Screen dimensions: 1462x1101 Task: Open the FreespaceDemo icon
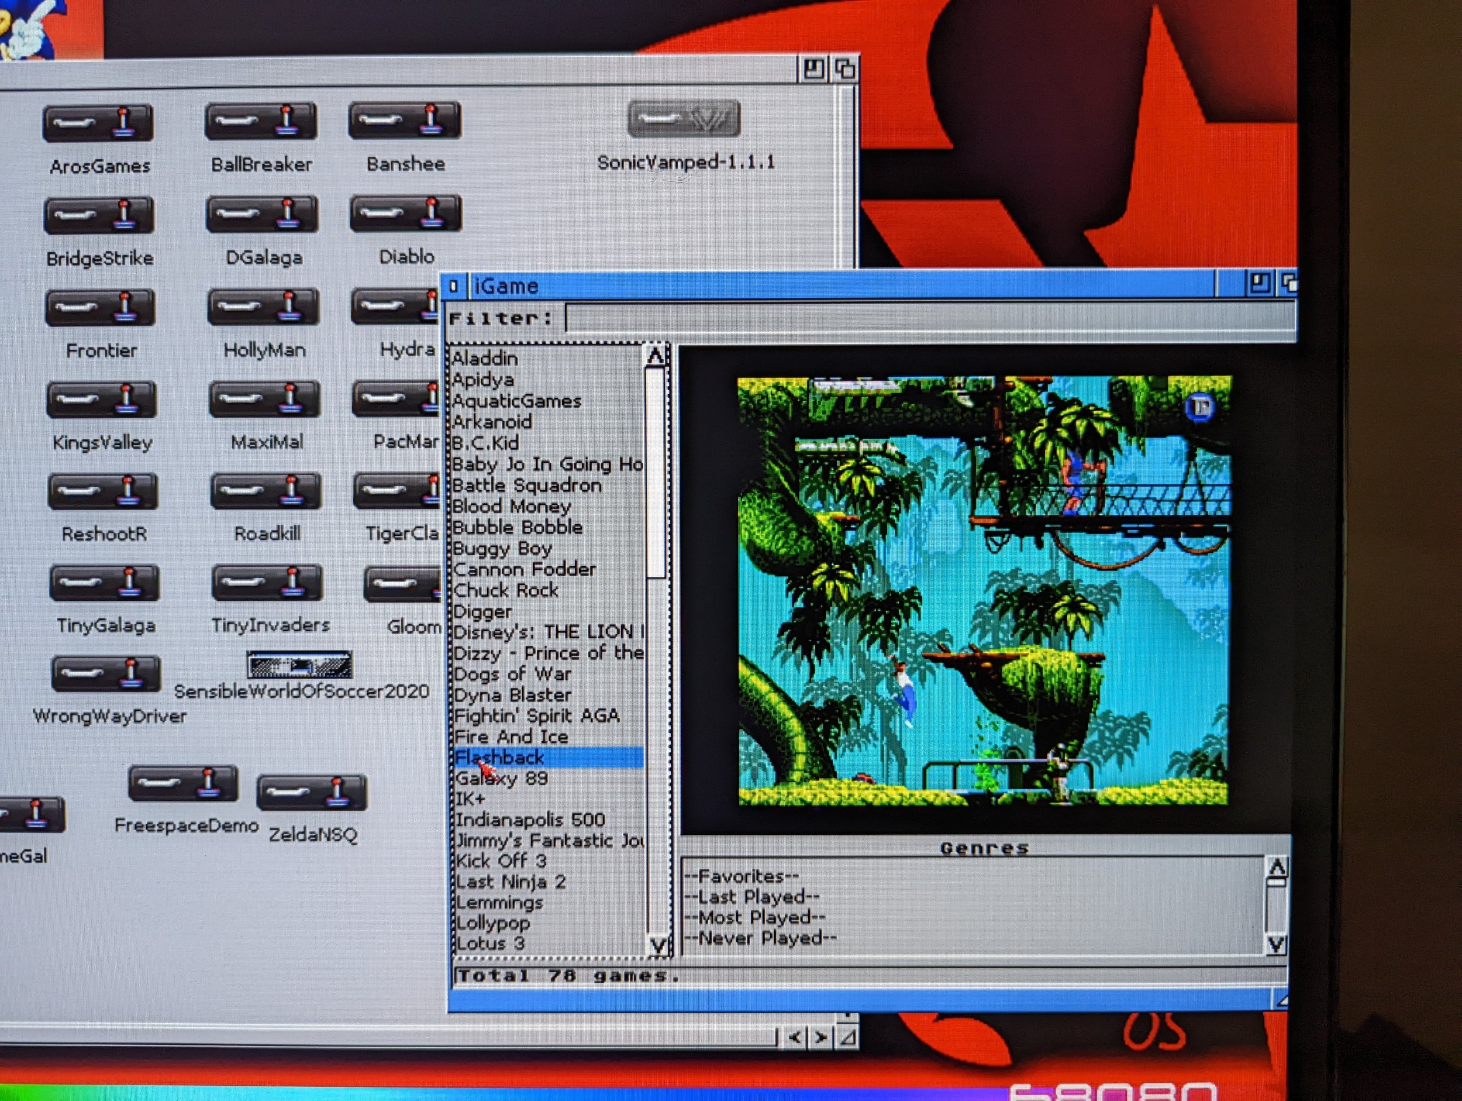(x=183, y=783)
